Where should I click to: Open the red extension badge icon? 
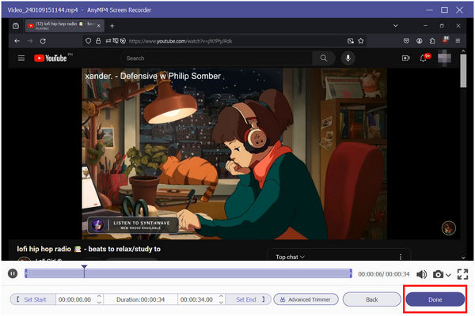click(445, 40)
